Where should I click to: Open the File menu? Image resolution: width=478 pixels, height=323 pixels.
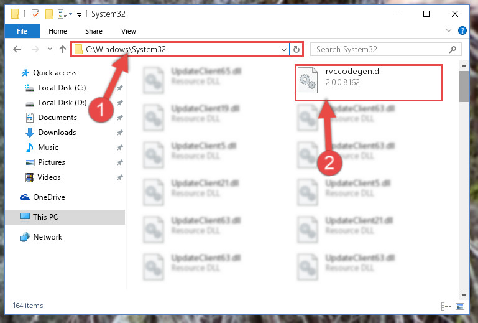pos(22,31)
